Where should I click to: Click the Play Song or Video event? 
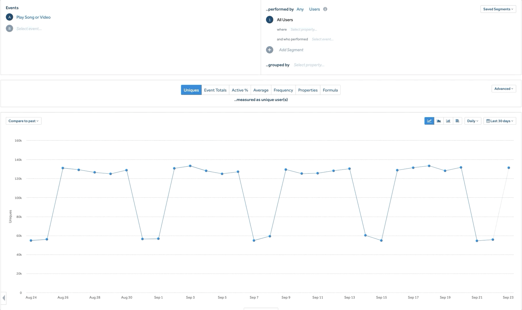33,17
